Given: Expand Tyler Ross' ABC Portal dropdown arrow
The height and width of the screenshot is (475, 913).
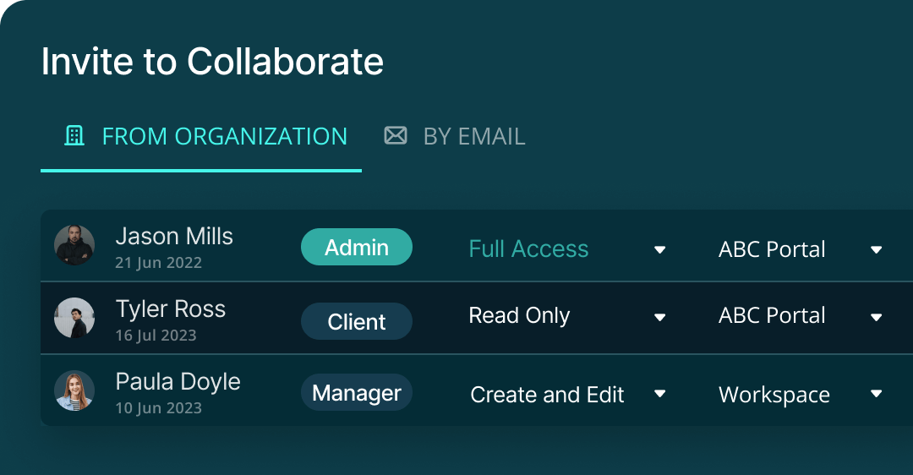Looking at the screenshot, I should click(877, 317).
